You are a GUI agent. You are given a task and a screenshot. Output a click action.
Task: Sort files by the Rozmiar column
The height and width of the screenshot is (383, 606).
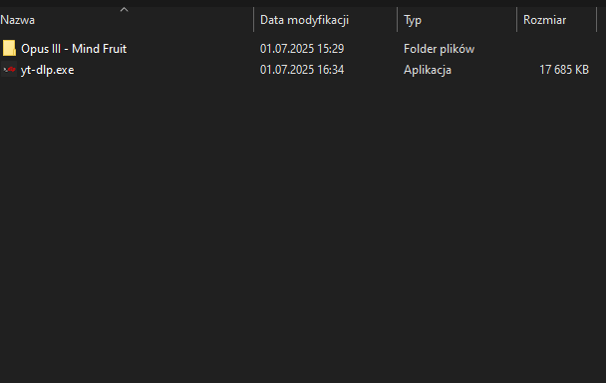pos(544,20)
